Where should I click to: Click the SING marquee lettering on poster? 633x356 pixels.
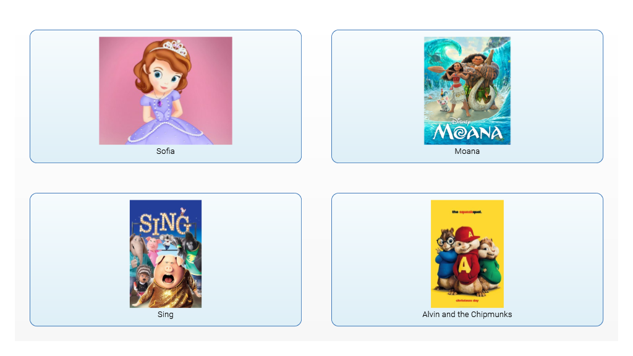(164, 222)
